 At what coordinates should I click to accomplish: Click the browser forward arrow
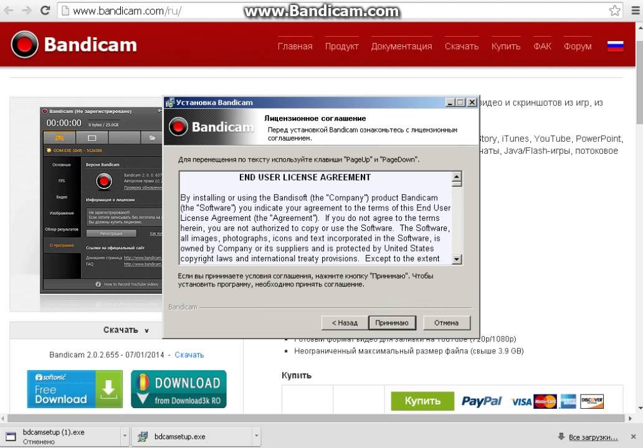(27, 10)
